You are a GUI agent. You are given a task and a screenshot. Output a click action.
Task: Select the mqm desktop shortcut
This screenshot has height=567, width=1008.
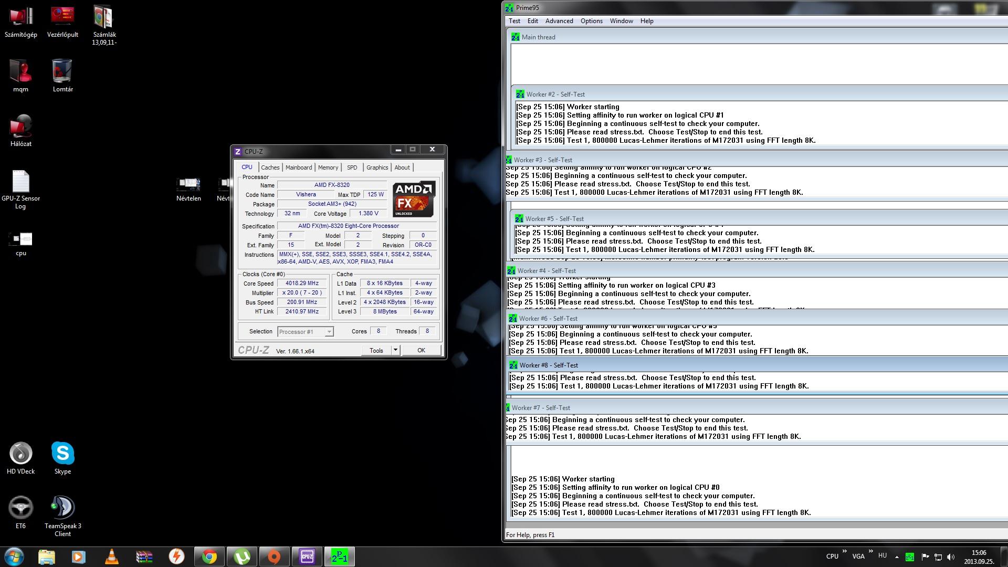21,76
